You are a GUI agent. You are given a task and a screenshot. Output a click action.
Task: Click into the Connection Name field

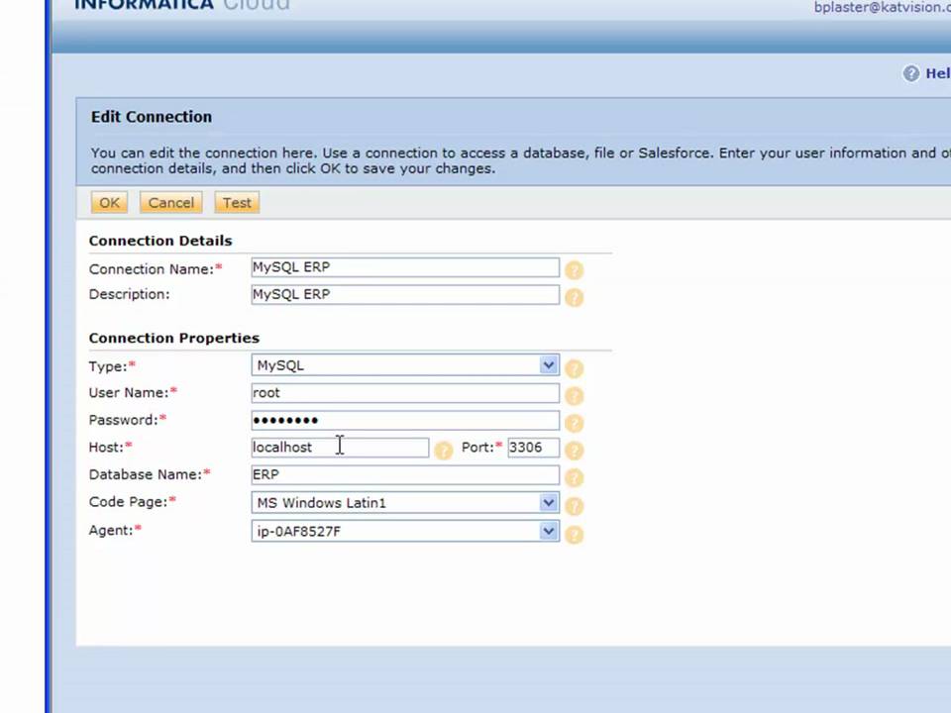(405, 267)
